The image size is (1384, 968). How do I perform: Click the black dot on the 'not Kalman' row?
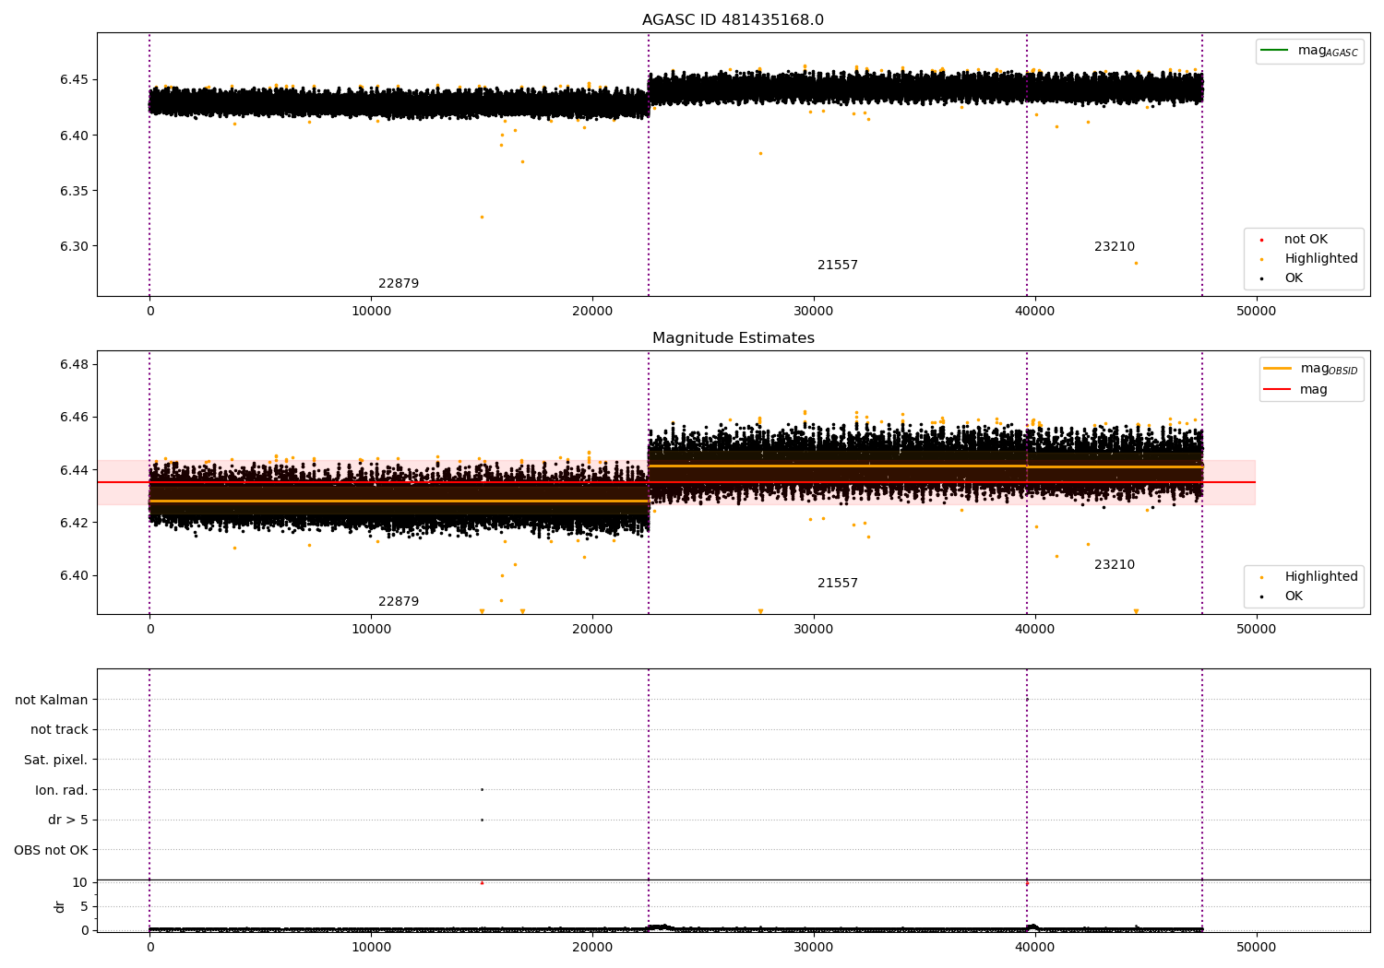[x=1027, y=700]
